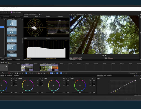Play the video preview

click(102, 55)
